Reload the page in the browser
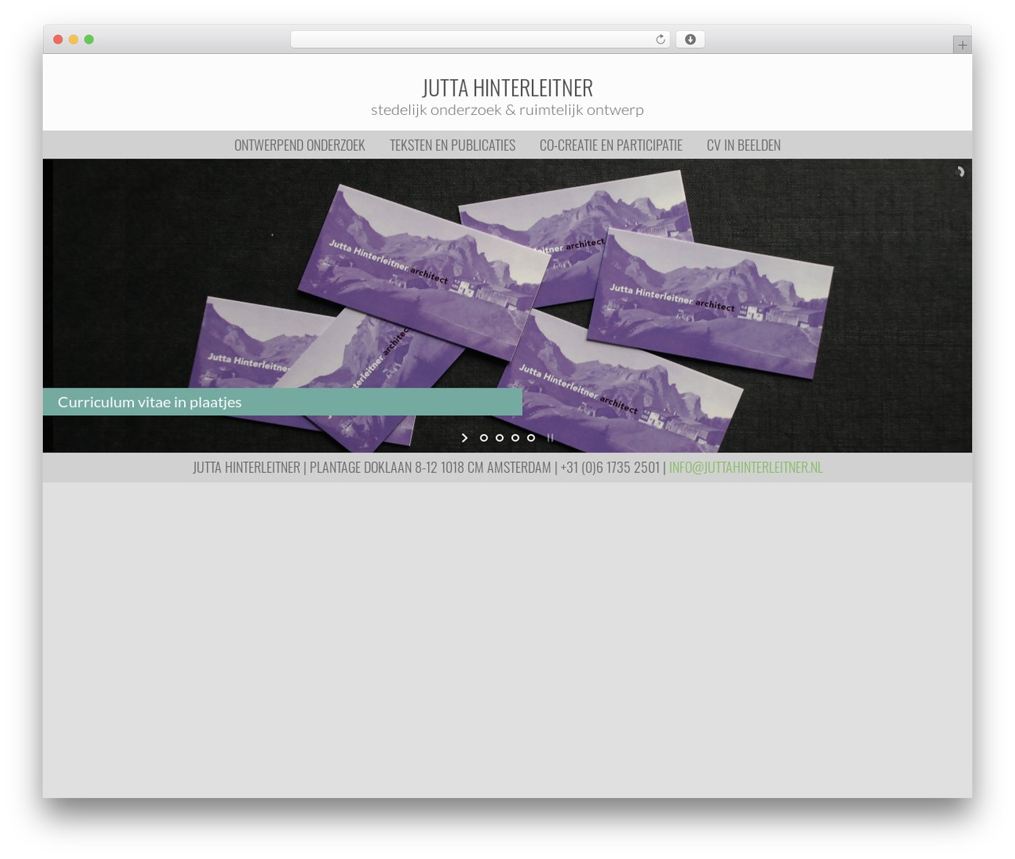 [660, 40]
